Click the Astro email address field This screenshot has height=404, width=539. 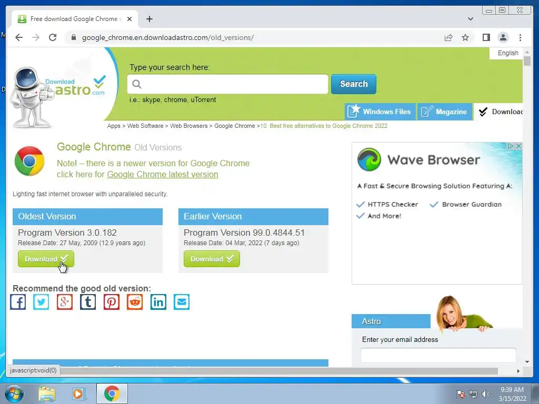tap(438, 356)
